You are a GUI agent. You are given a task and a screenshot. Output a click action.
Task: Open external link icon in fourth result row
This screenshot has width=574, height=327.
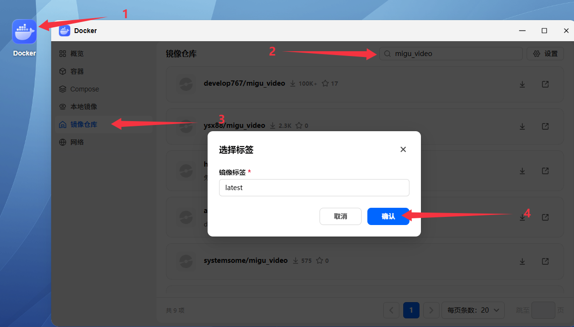(545, 217)
